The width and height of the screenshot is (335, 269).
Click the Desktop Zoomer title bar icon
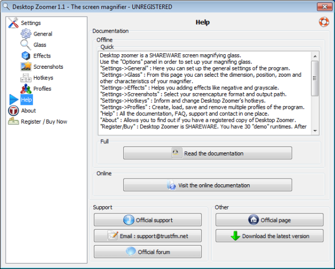click(x=6, y=6)
